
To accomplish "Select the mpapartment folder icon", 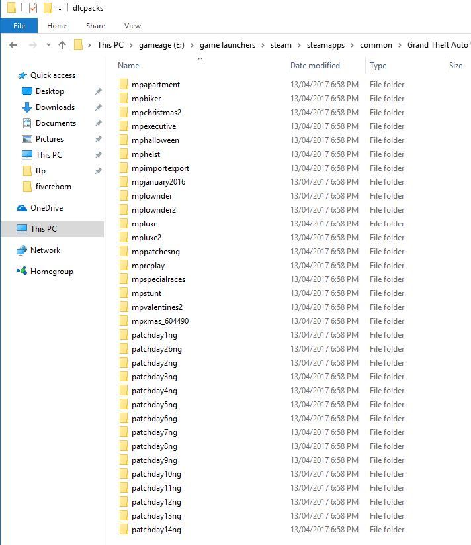I will coord(124,85).
